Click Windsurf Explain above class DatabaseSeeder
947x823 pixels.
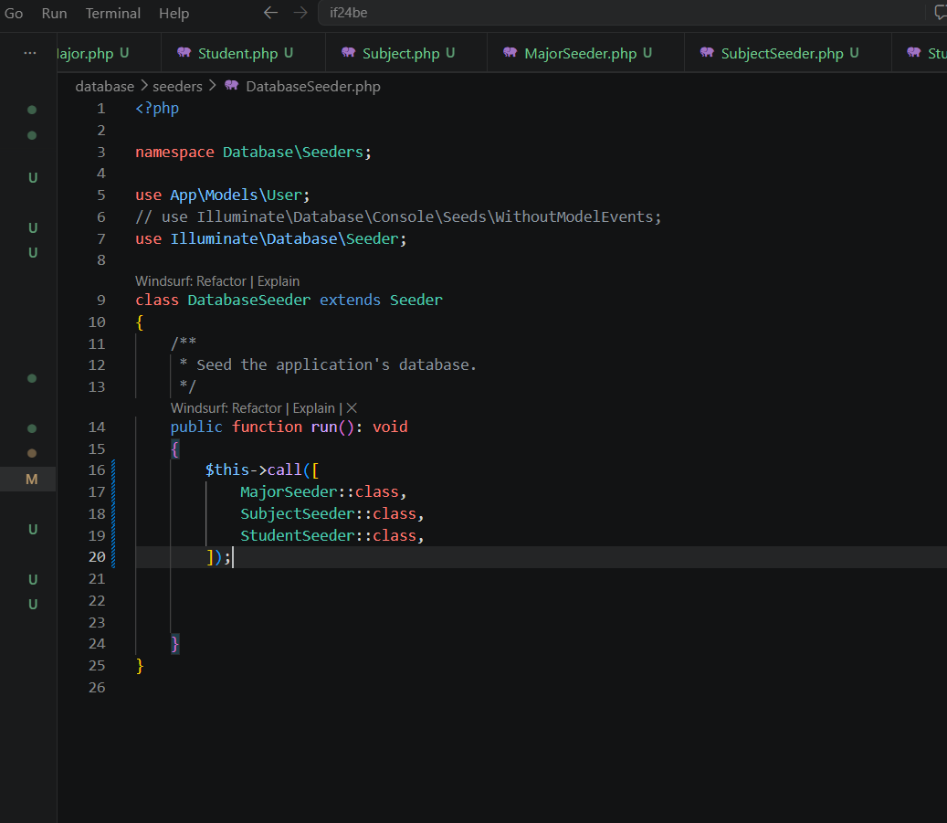279,281
